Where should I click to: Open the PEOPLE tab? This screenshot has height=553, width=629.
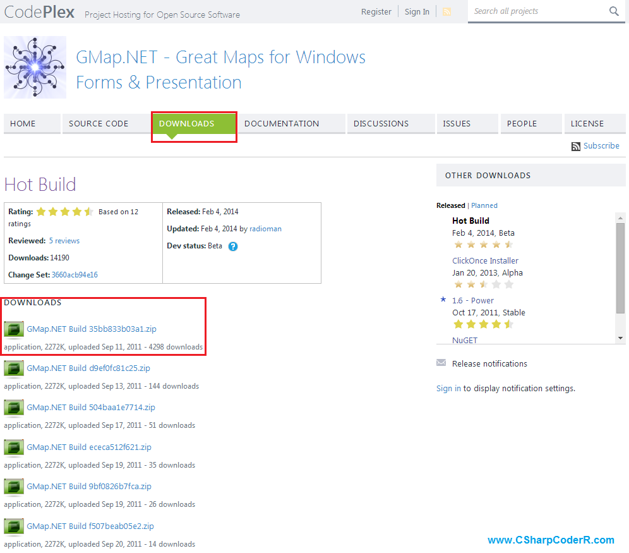tap(530, 124)
